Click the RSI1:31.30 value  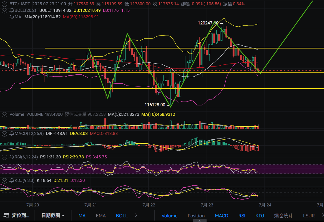50,157
